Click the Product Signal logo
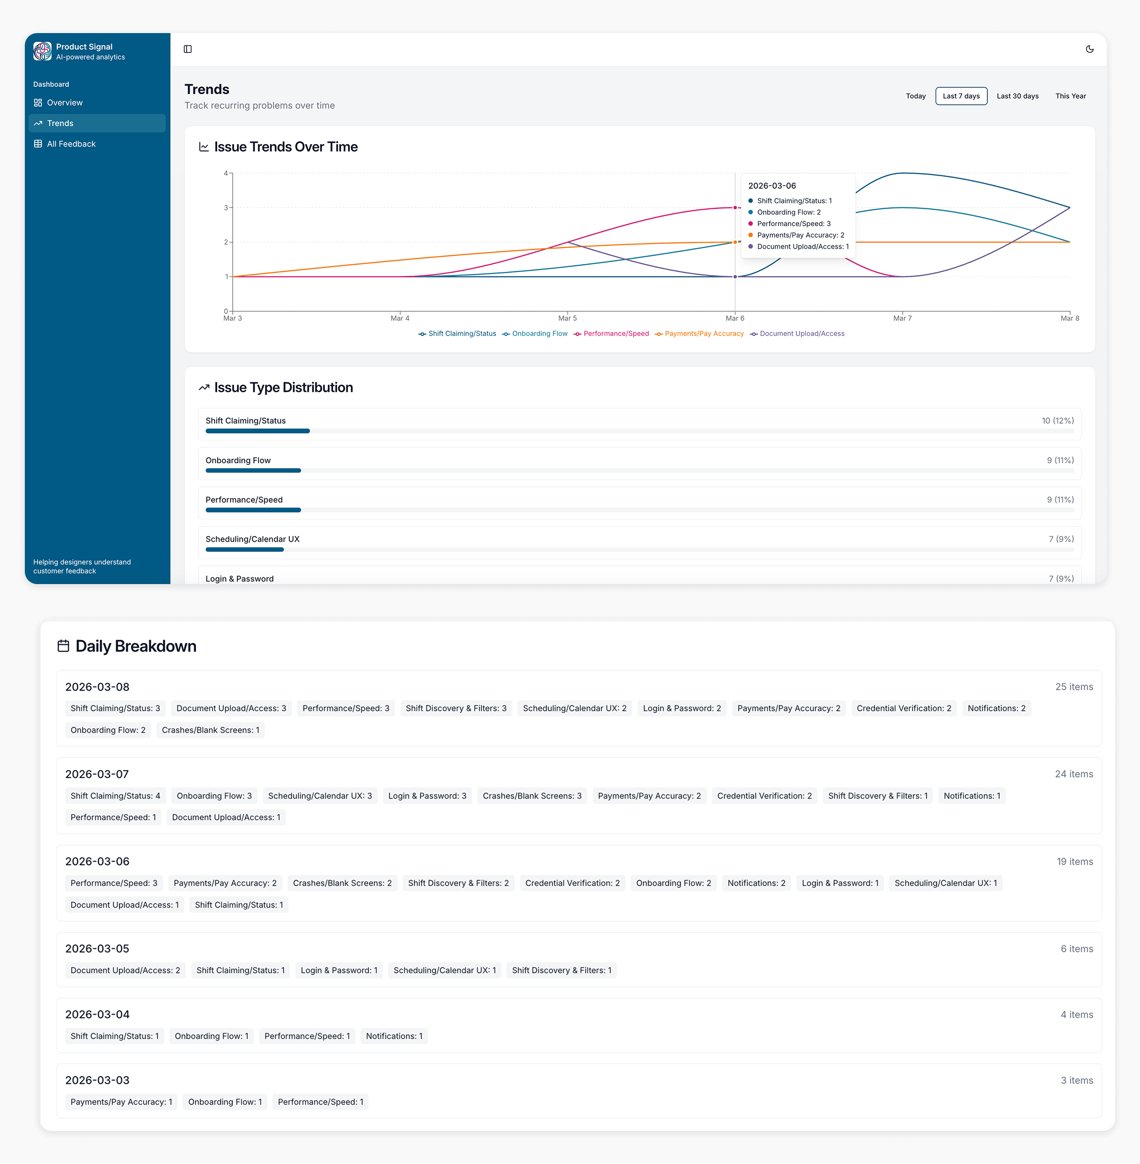 click(x=42, y=52)
